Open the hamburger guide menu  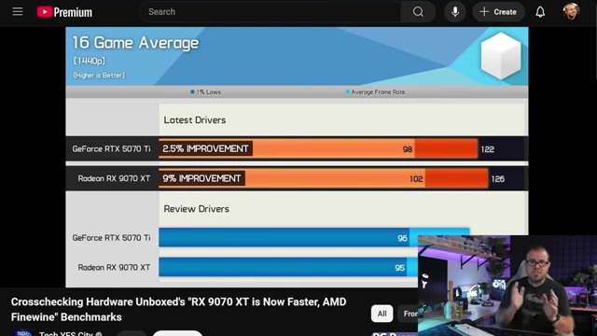point(18,12)
